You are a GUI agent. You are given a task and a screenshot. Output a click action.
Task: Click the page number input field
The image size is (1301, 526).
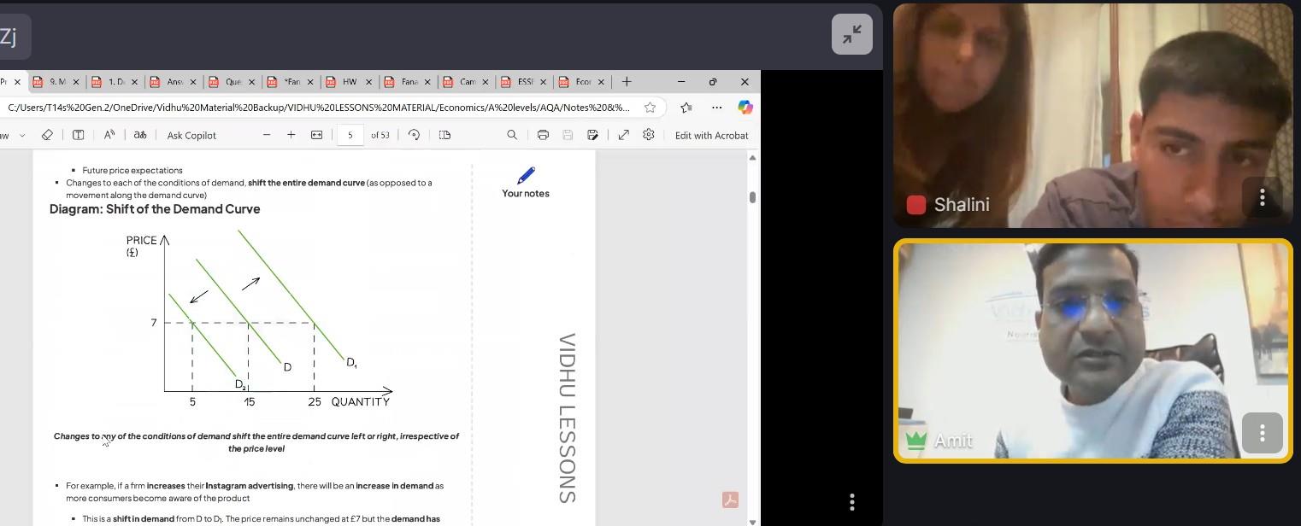click(350, 135)
